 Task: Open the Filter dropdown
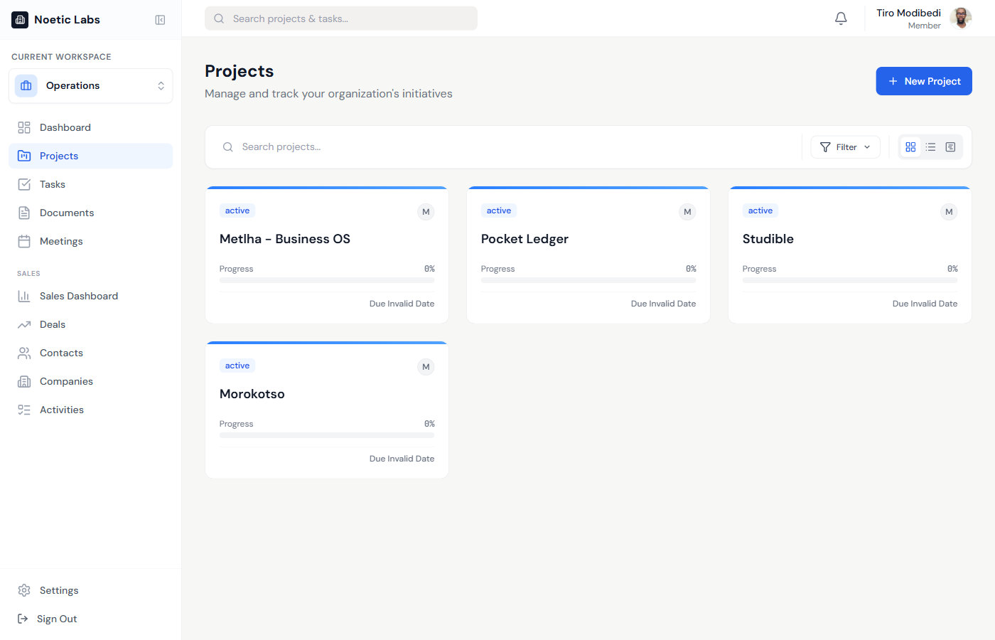pyautogui.click(x=845, y=146)
